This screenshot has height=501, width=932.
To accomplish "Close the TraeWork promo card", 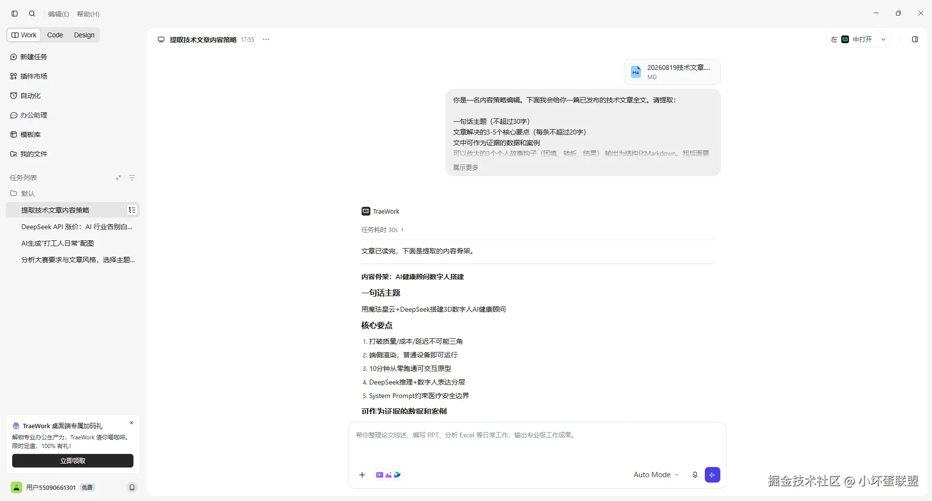I will click(131, 423).
